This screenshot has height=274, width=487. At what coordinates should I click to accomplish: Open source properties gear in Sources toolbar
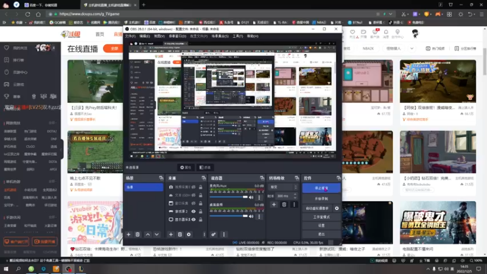[x=189, y=234]
